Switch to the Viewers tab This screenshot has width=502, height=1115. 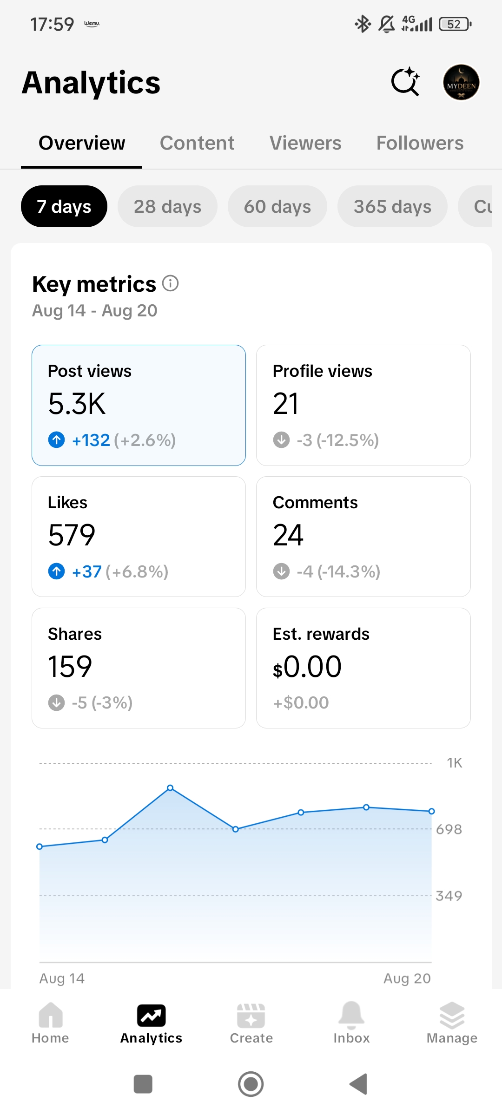point(305,143)
